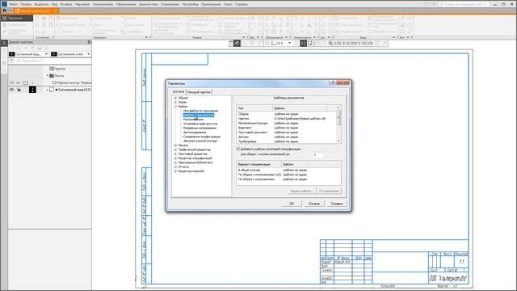517x291 pixels.
Task: Click the lock icon of Системный вид row
Action: tap(19, 90)
